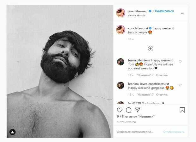
Task: Open comments with the speech bubble icon
Action: pyautogui.click(x=129, y=110)
